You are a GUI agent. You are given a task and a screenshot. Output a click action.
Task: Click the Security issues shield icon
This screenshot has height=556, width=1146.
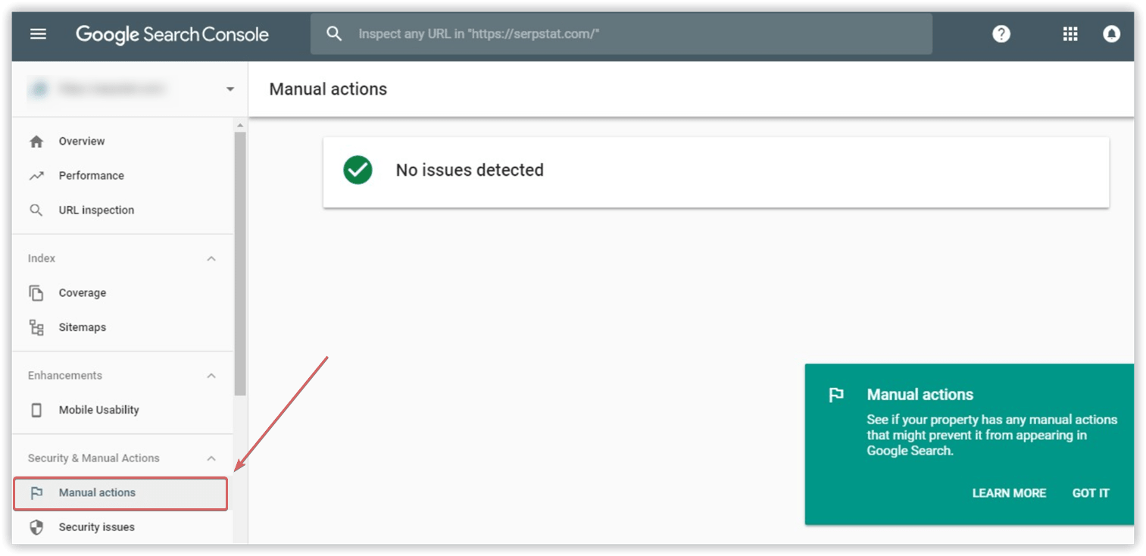click(x=36, y=527)
